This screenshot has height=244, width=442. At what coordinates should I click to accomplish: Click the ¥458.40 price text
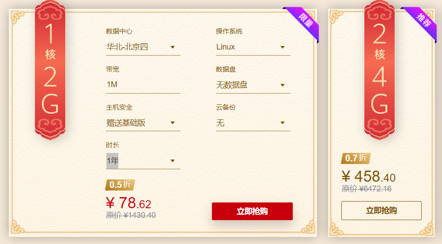[x=368, y=177]
